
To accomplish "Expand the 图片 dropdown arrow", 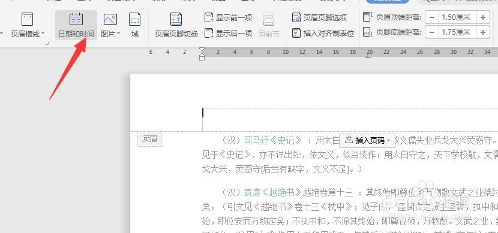I will coord(118,34).
